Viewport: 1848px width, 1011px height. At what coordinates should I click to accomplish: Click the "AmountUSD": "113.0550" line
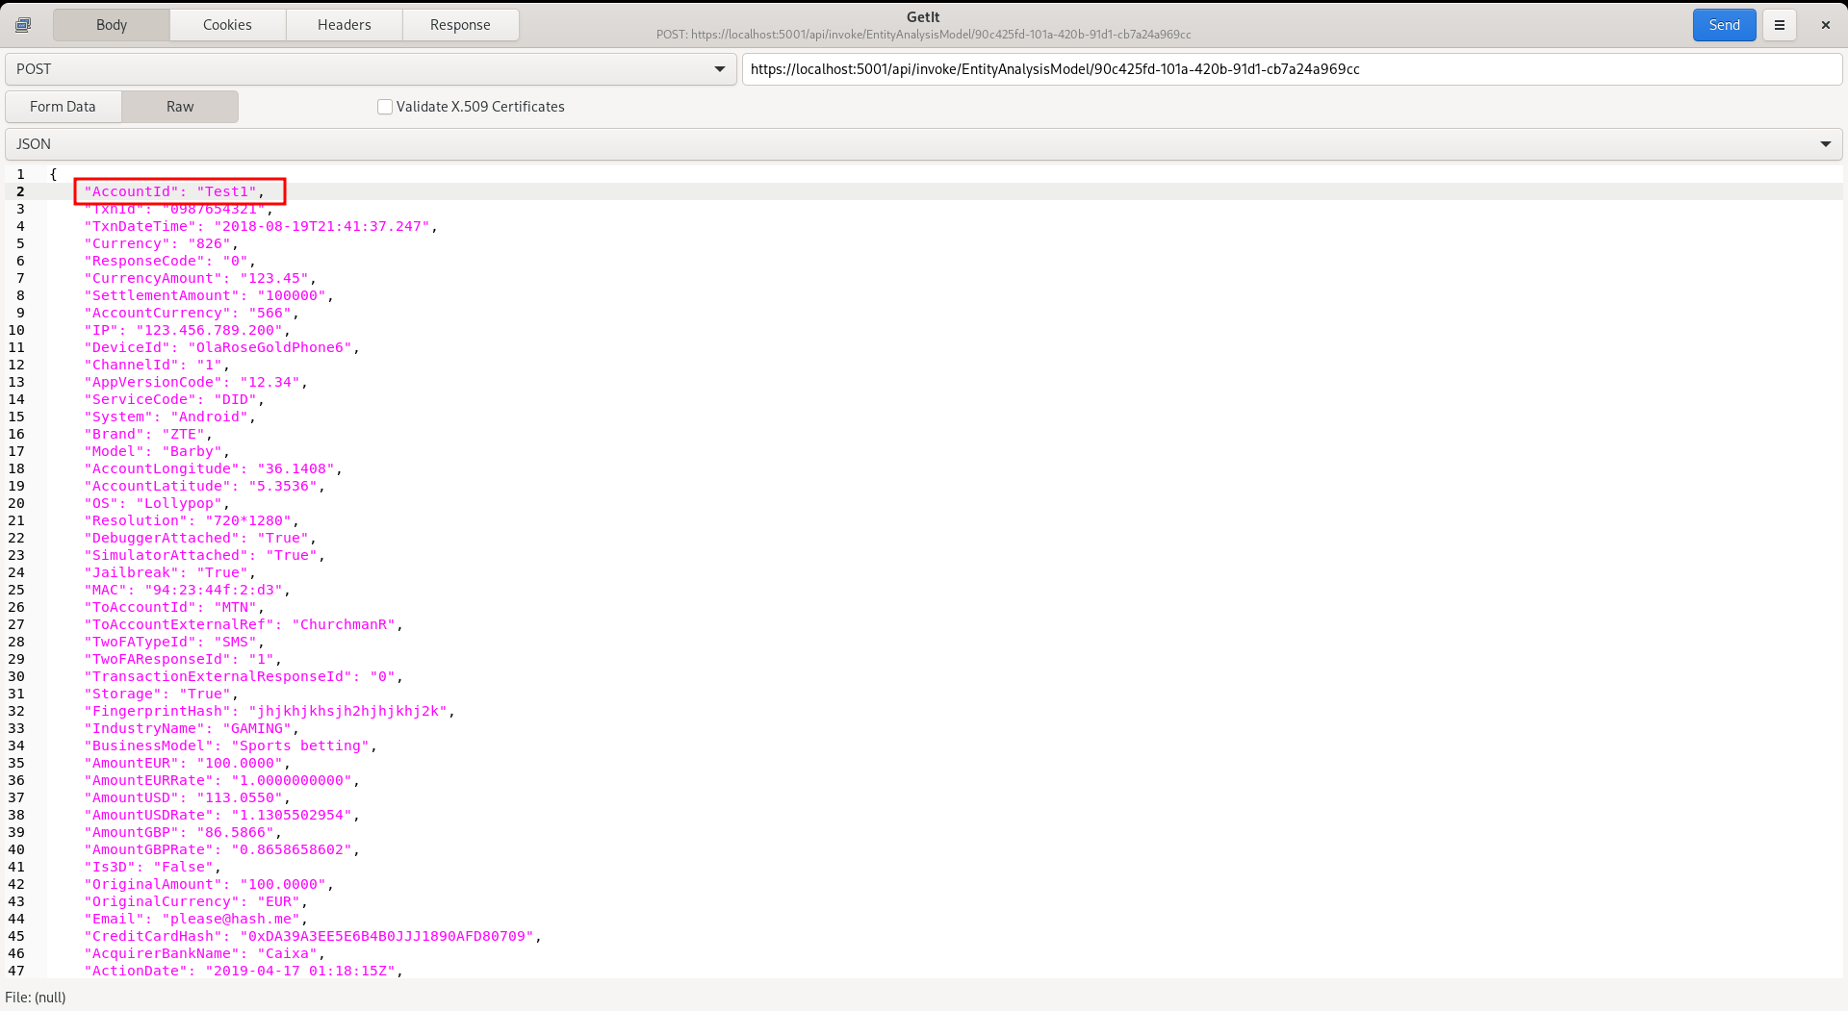tap(187, 797)
